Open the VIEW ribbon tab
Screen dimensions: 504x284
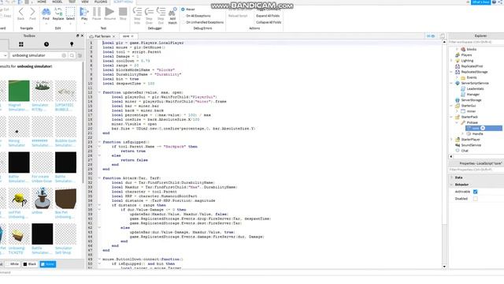tap(85, 2)
